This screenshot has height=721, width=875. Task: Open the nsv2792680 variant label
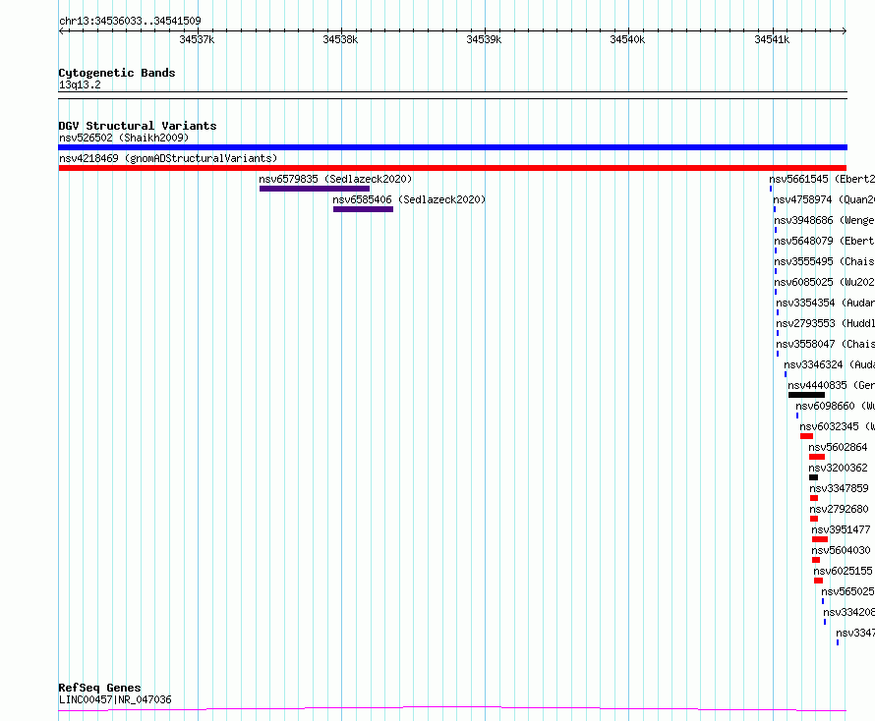(840, 509)
